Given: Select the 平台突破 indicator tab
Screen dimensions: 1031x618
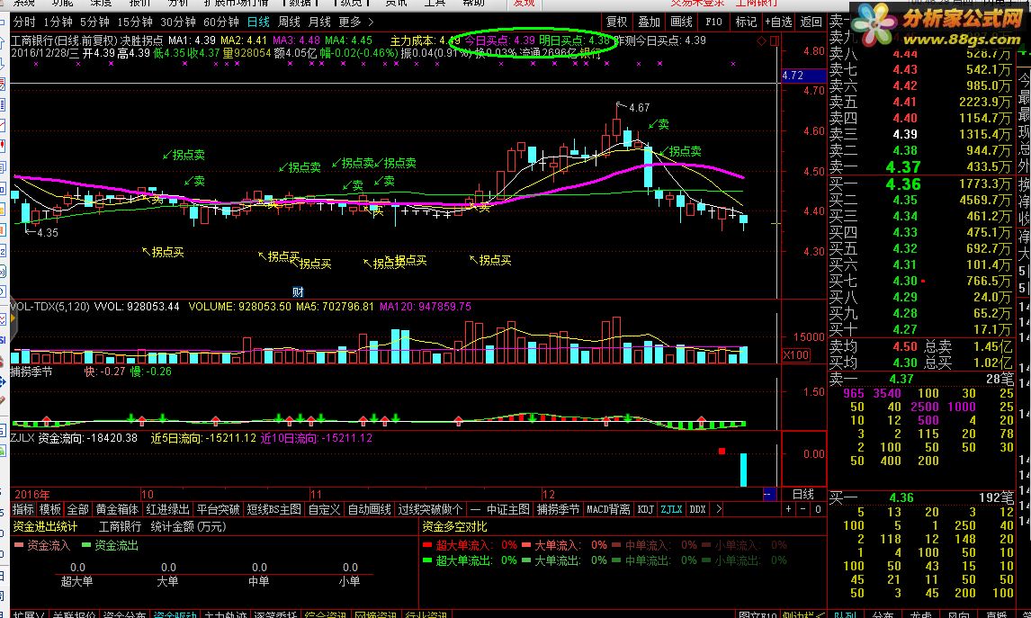Looking at the screenshot, I should (x=219, y=509).
